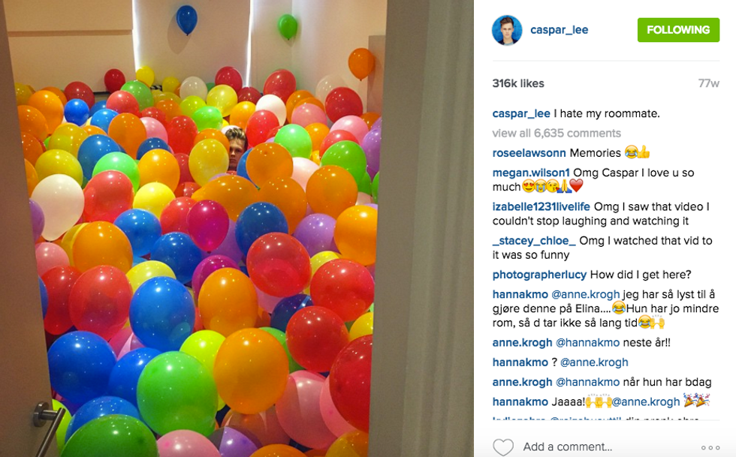Click the heart like icon
The height and width of the screenshot is (457, 736).
pyautogui.click(x=504, y=447)
